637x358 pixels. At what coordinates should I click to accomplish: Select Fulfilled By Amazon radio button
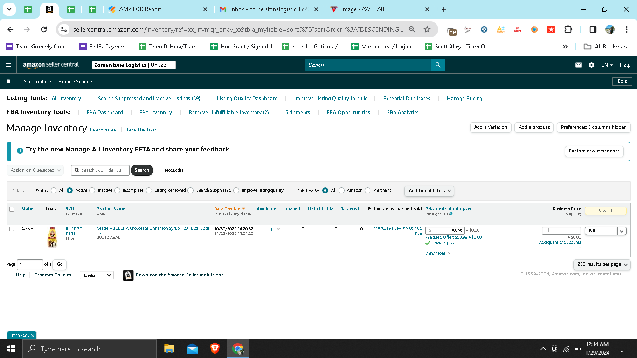(x=341, y=190)
